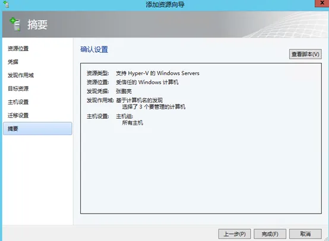Click the 发现凭据 张鹏亮 line
Viewport: 329px width, 241px height.
click(109, 91)
